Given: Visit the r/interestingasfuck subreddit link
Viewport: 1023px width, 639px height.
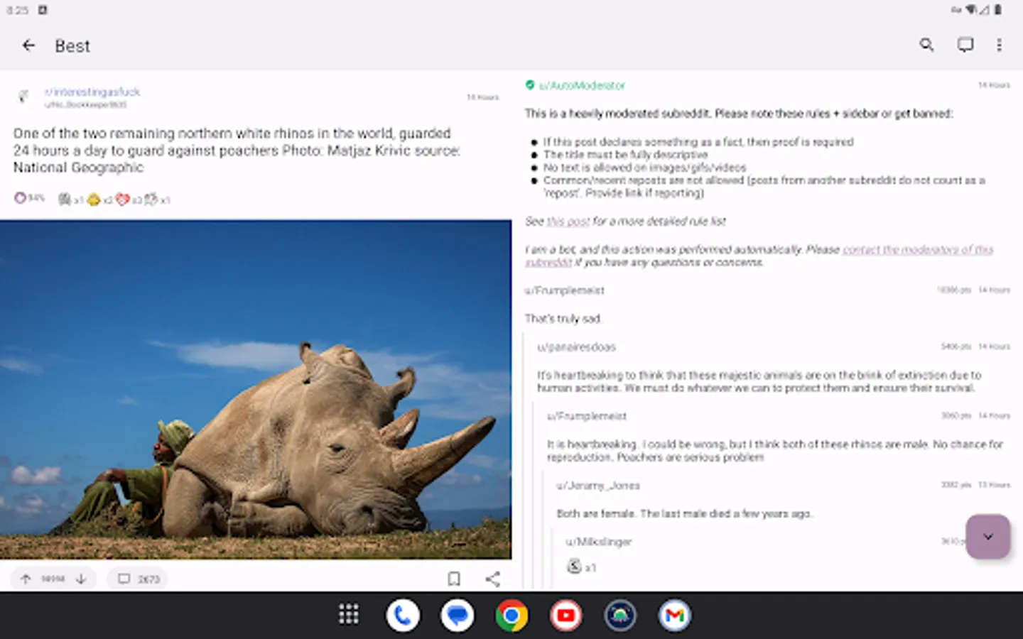Looking at the screenshot, I should (92, 92).
